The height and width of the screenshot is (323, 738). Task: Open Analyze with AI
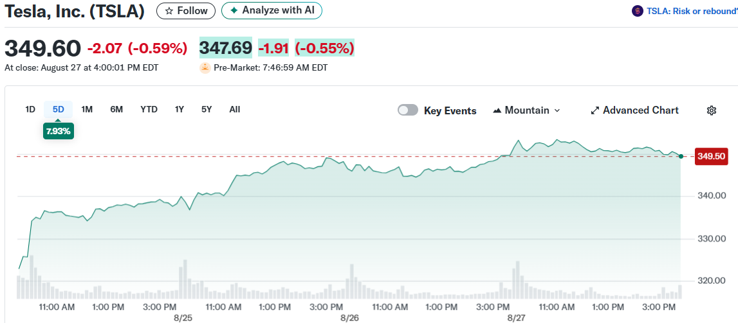click(272, 10)
